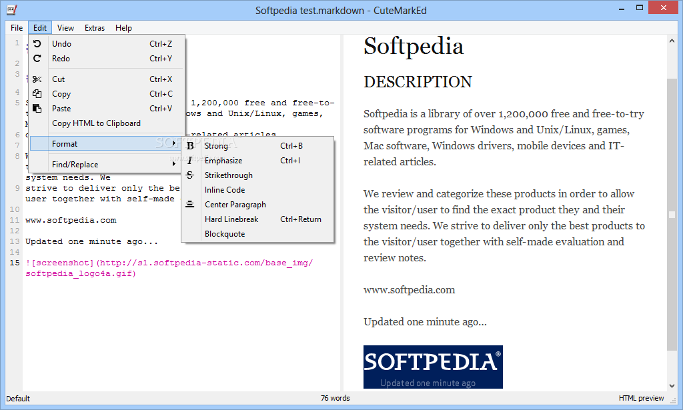
Task: Click line number 15 in editor gutter
Action: (x=15, y=263)
